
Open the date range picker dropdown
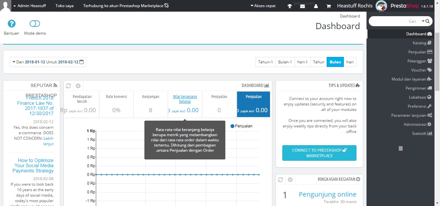click(48, 62)
